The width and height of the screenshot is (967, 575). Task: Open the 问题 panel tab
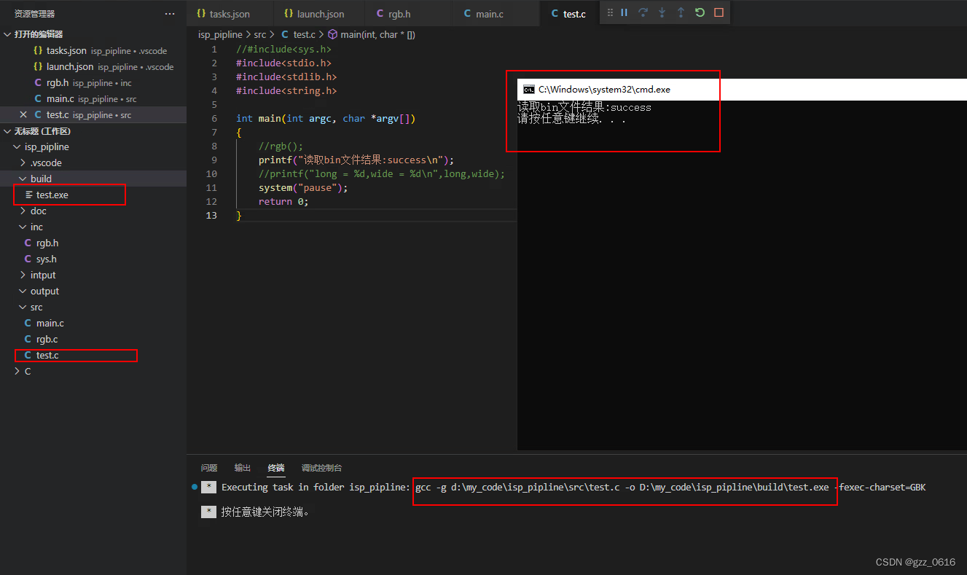(x=209, y=467)
